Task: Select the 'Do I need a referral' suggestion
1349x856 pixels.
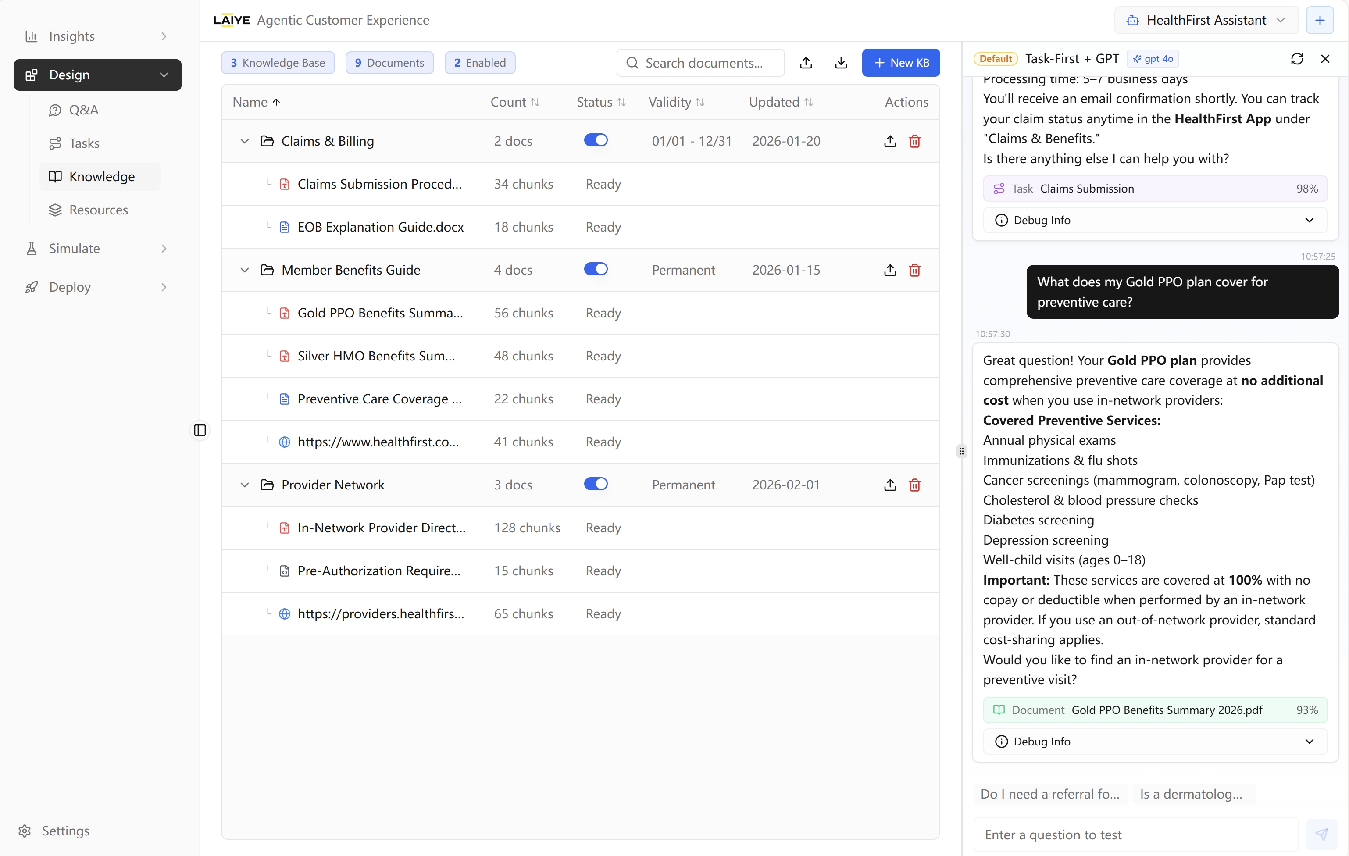Action: coord(1049,794)
